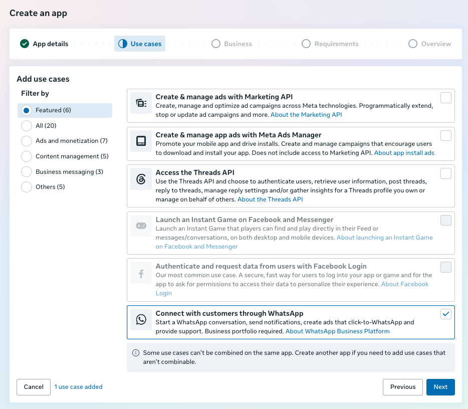Select the Featured (6) filter radio
This screenshot has width=468, height=409.
click(27, 110)
